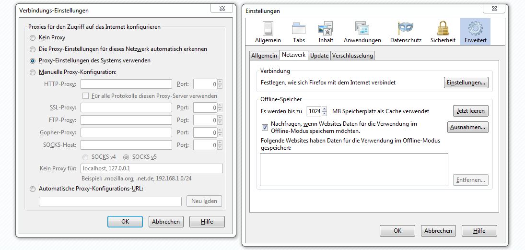525x250 pixels.
Task: Close the Verbindungs-Einstellungen dialog via X
Action: coord(222,9)
